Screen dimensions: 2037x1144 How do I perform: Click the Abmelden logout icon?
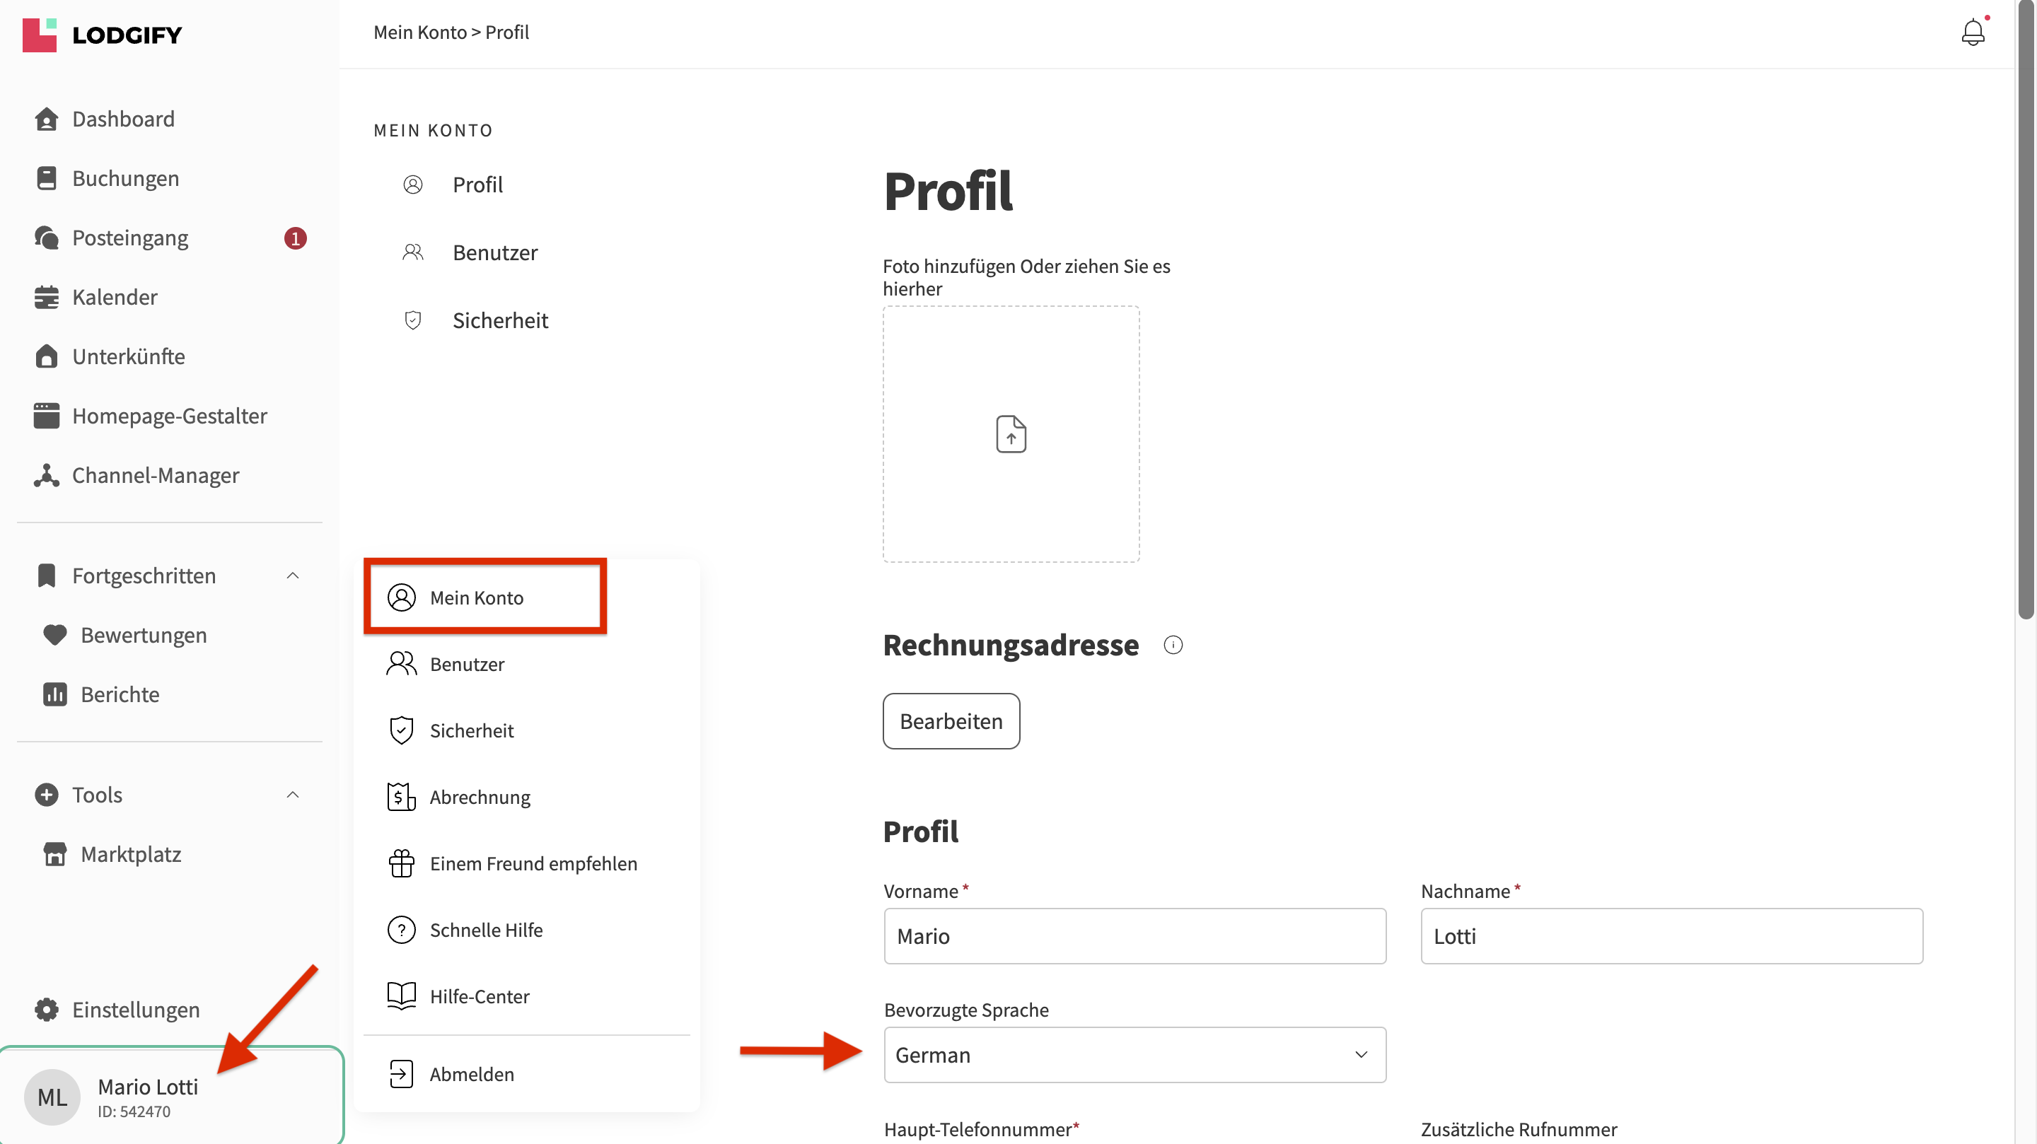(x=402, y=1073)
